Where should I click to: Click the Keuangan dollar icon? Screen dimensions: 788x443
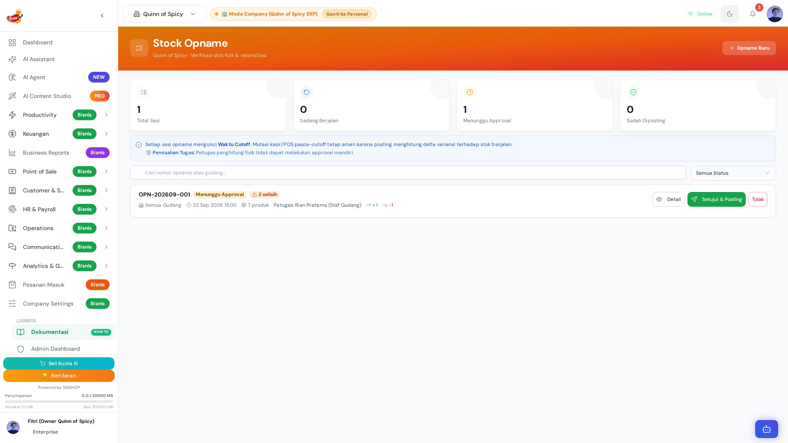coord(12,134)
